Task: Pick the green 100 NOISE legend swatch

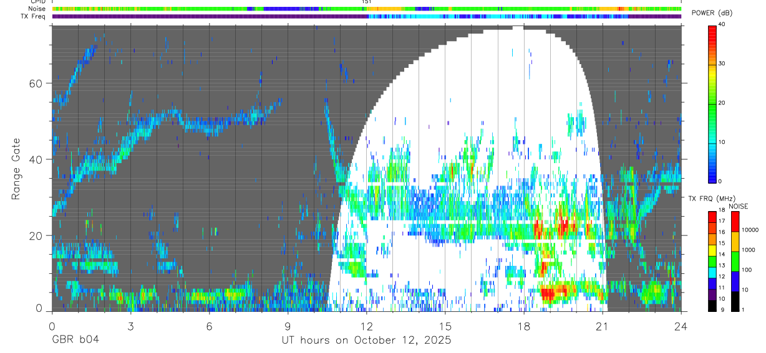Action: point(735,261)
